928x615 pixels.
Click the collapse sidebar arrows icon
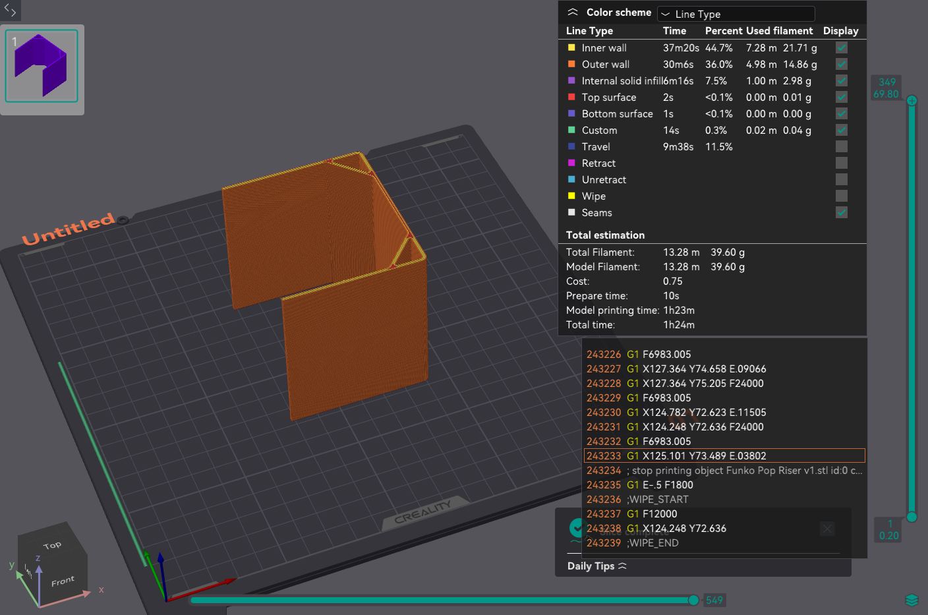click(x=10, y=10)
